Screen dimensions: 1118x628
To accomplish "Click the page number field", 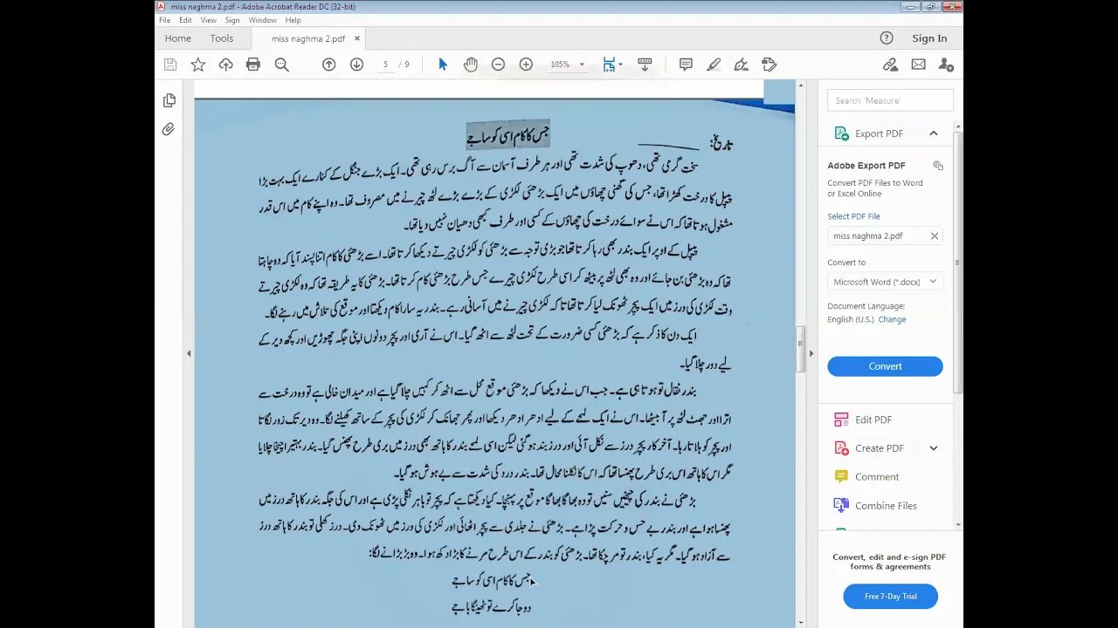I will pos(385,65).
